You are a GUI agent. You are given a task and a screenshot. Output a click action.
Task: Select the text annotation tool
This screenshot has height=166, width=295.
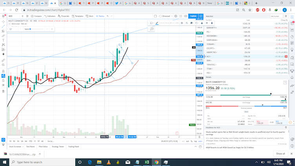coord(3,40)
